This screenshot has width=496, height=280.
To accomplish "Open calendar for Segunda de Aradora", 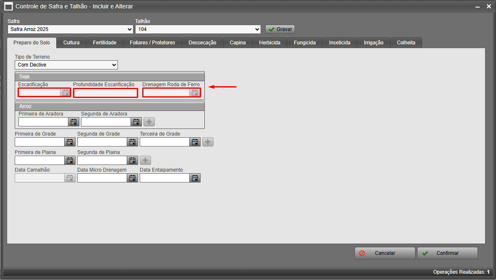I will coord(136,122).
